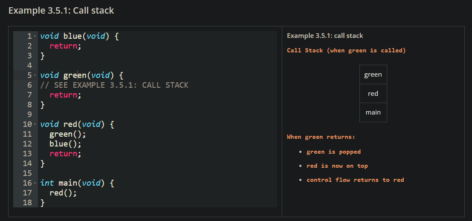Image resolution: width=472 pixels, height=221 pixels.
Task: Click the 'main' cell in the call stack
Action: [373, 112]
